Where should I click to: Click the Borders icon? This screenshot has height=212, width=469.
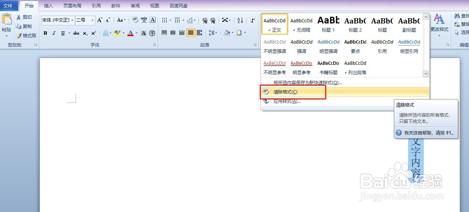click(x=239, y=33)
